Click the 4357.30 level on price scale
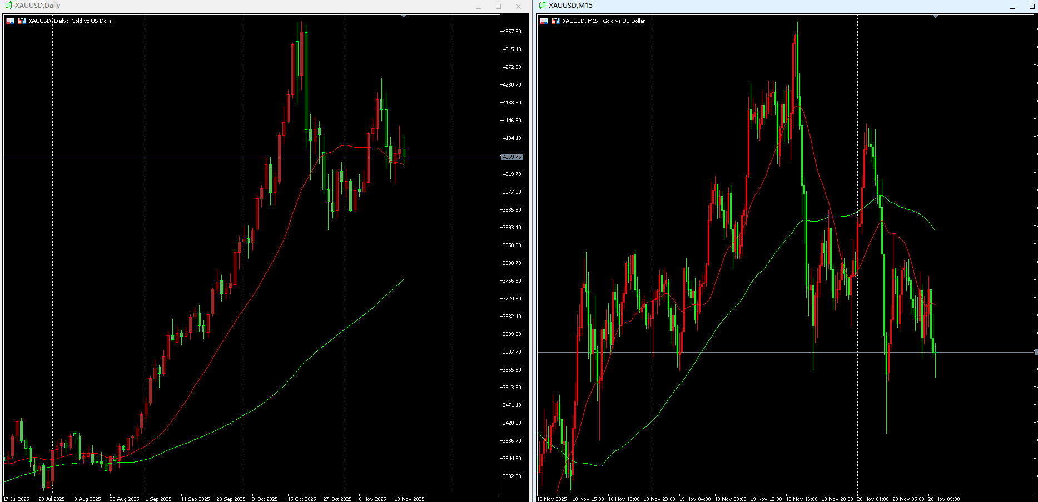Screen dimensions: 1038x502 coord(512,32)
